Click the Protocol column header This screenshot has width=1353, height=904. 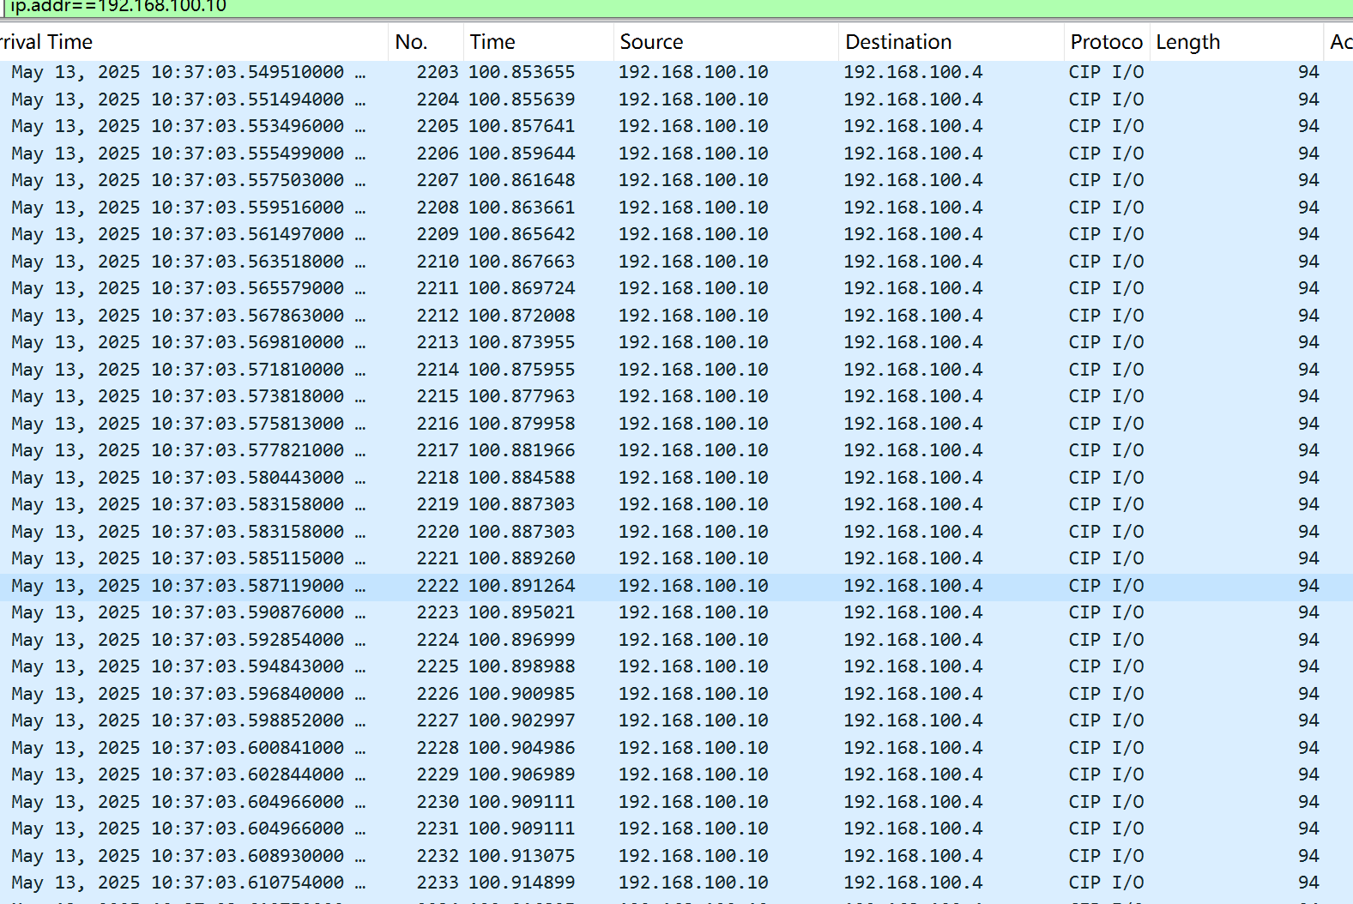tap(1106, 42)
